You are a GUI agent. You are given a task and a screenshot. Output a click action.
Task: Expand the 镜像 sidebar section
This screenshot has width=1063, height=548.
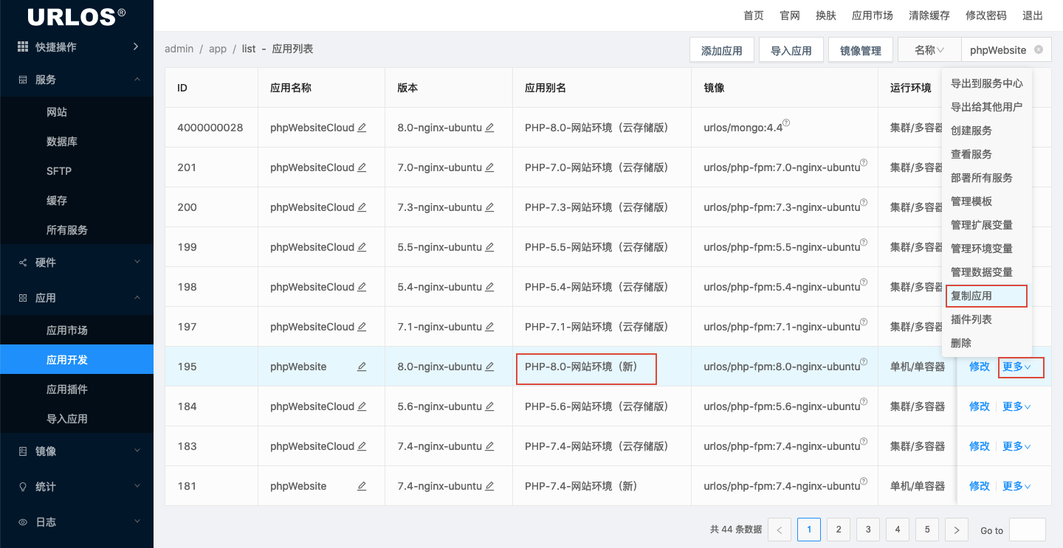(77, 451)
